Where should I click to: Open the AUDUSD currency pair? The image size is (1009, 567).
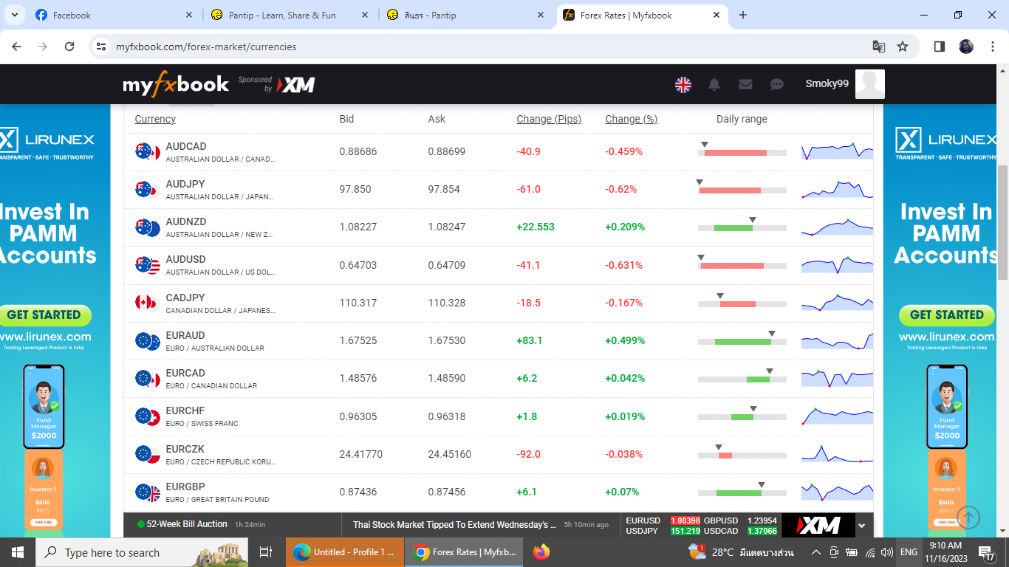point(186,259)
